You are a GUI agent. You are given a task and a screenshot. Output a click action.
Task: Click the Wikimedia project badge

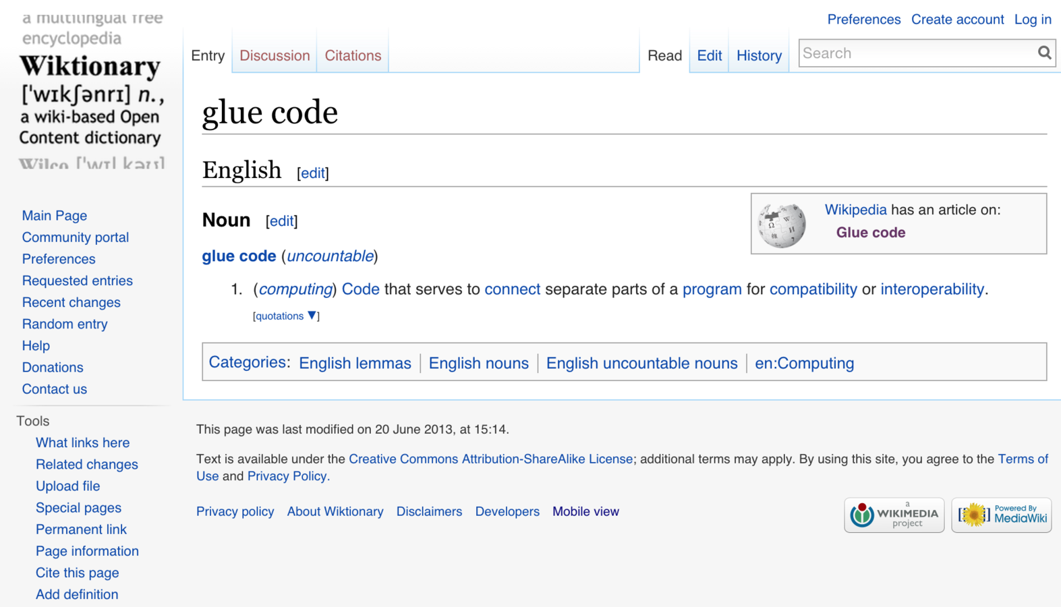click(894, 515)
